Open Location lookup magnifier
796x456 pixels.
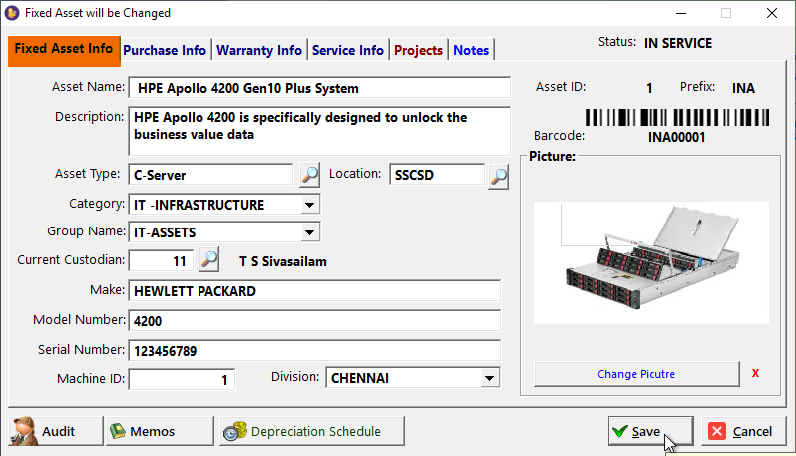click(499, 177)
